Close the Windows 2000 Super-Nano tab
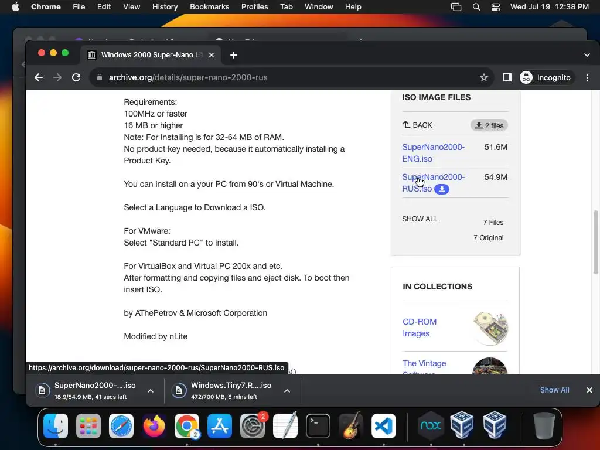This screenshot has width=600, height=450. point(211,55)
